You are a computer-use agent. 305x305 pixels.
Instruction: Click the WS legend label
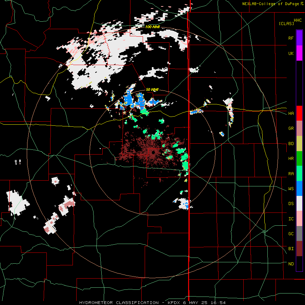coord(291,189)
